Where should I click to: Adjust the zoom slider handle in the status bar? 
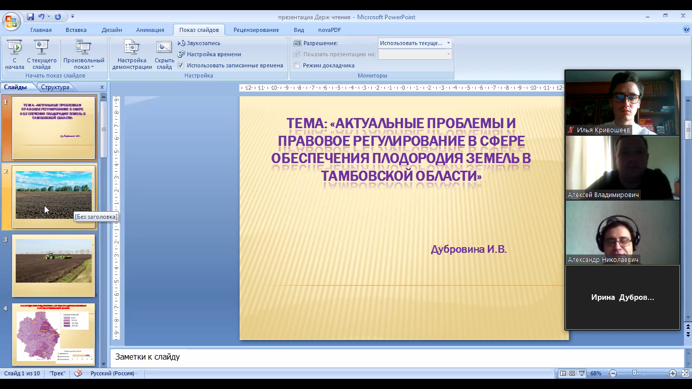pyautogui.click(x=634, y=373)
